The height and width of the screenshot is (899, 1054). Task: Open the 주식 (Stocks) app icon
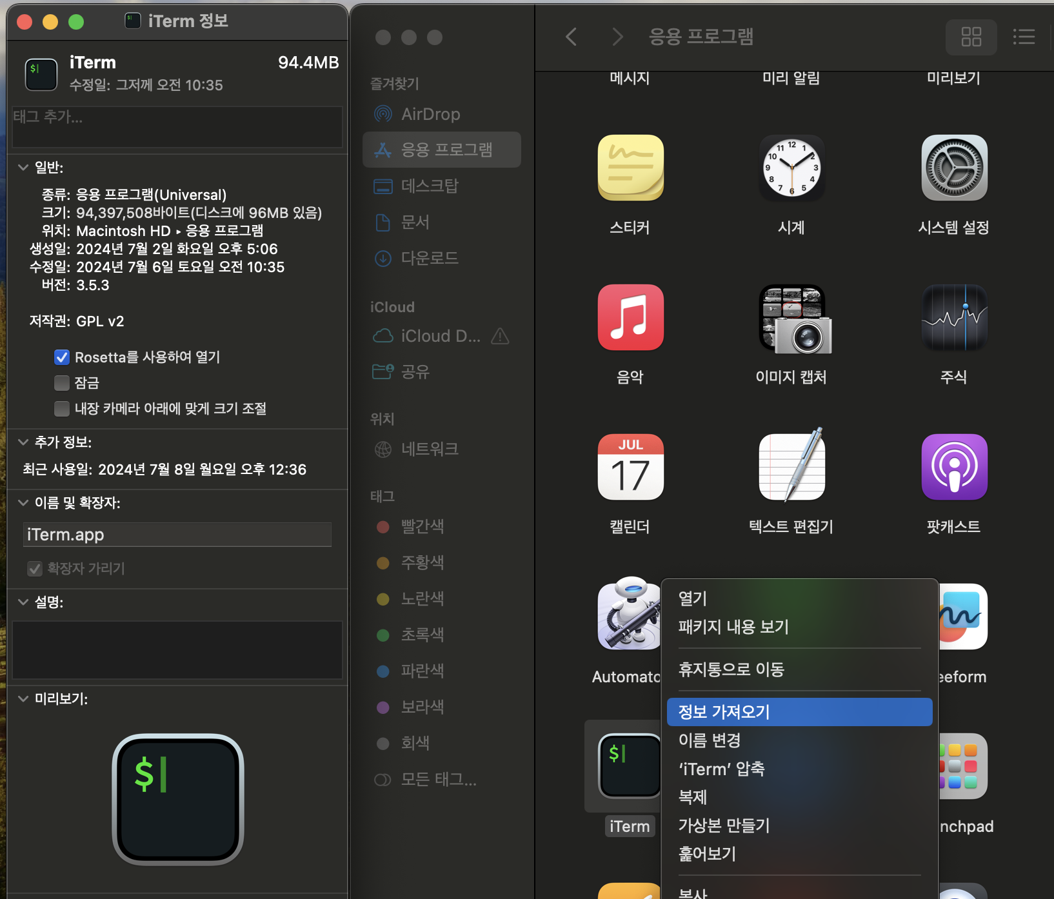coord(954,317)
